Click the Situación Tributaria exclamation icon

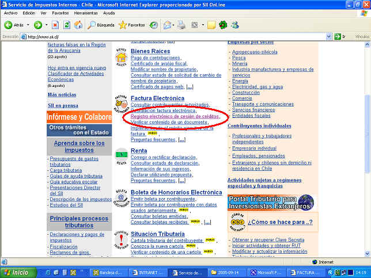(x=122, y=239)
